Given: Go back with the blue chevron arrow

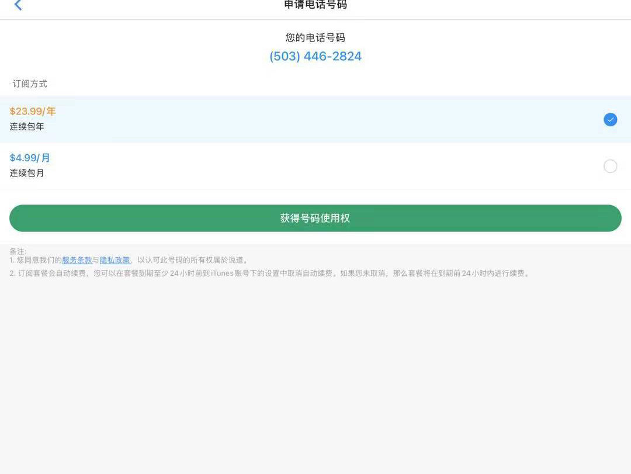Looking at the screenshot, I should pos(18,5).
